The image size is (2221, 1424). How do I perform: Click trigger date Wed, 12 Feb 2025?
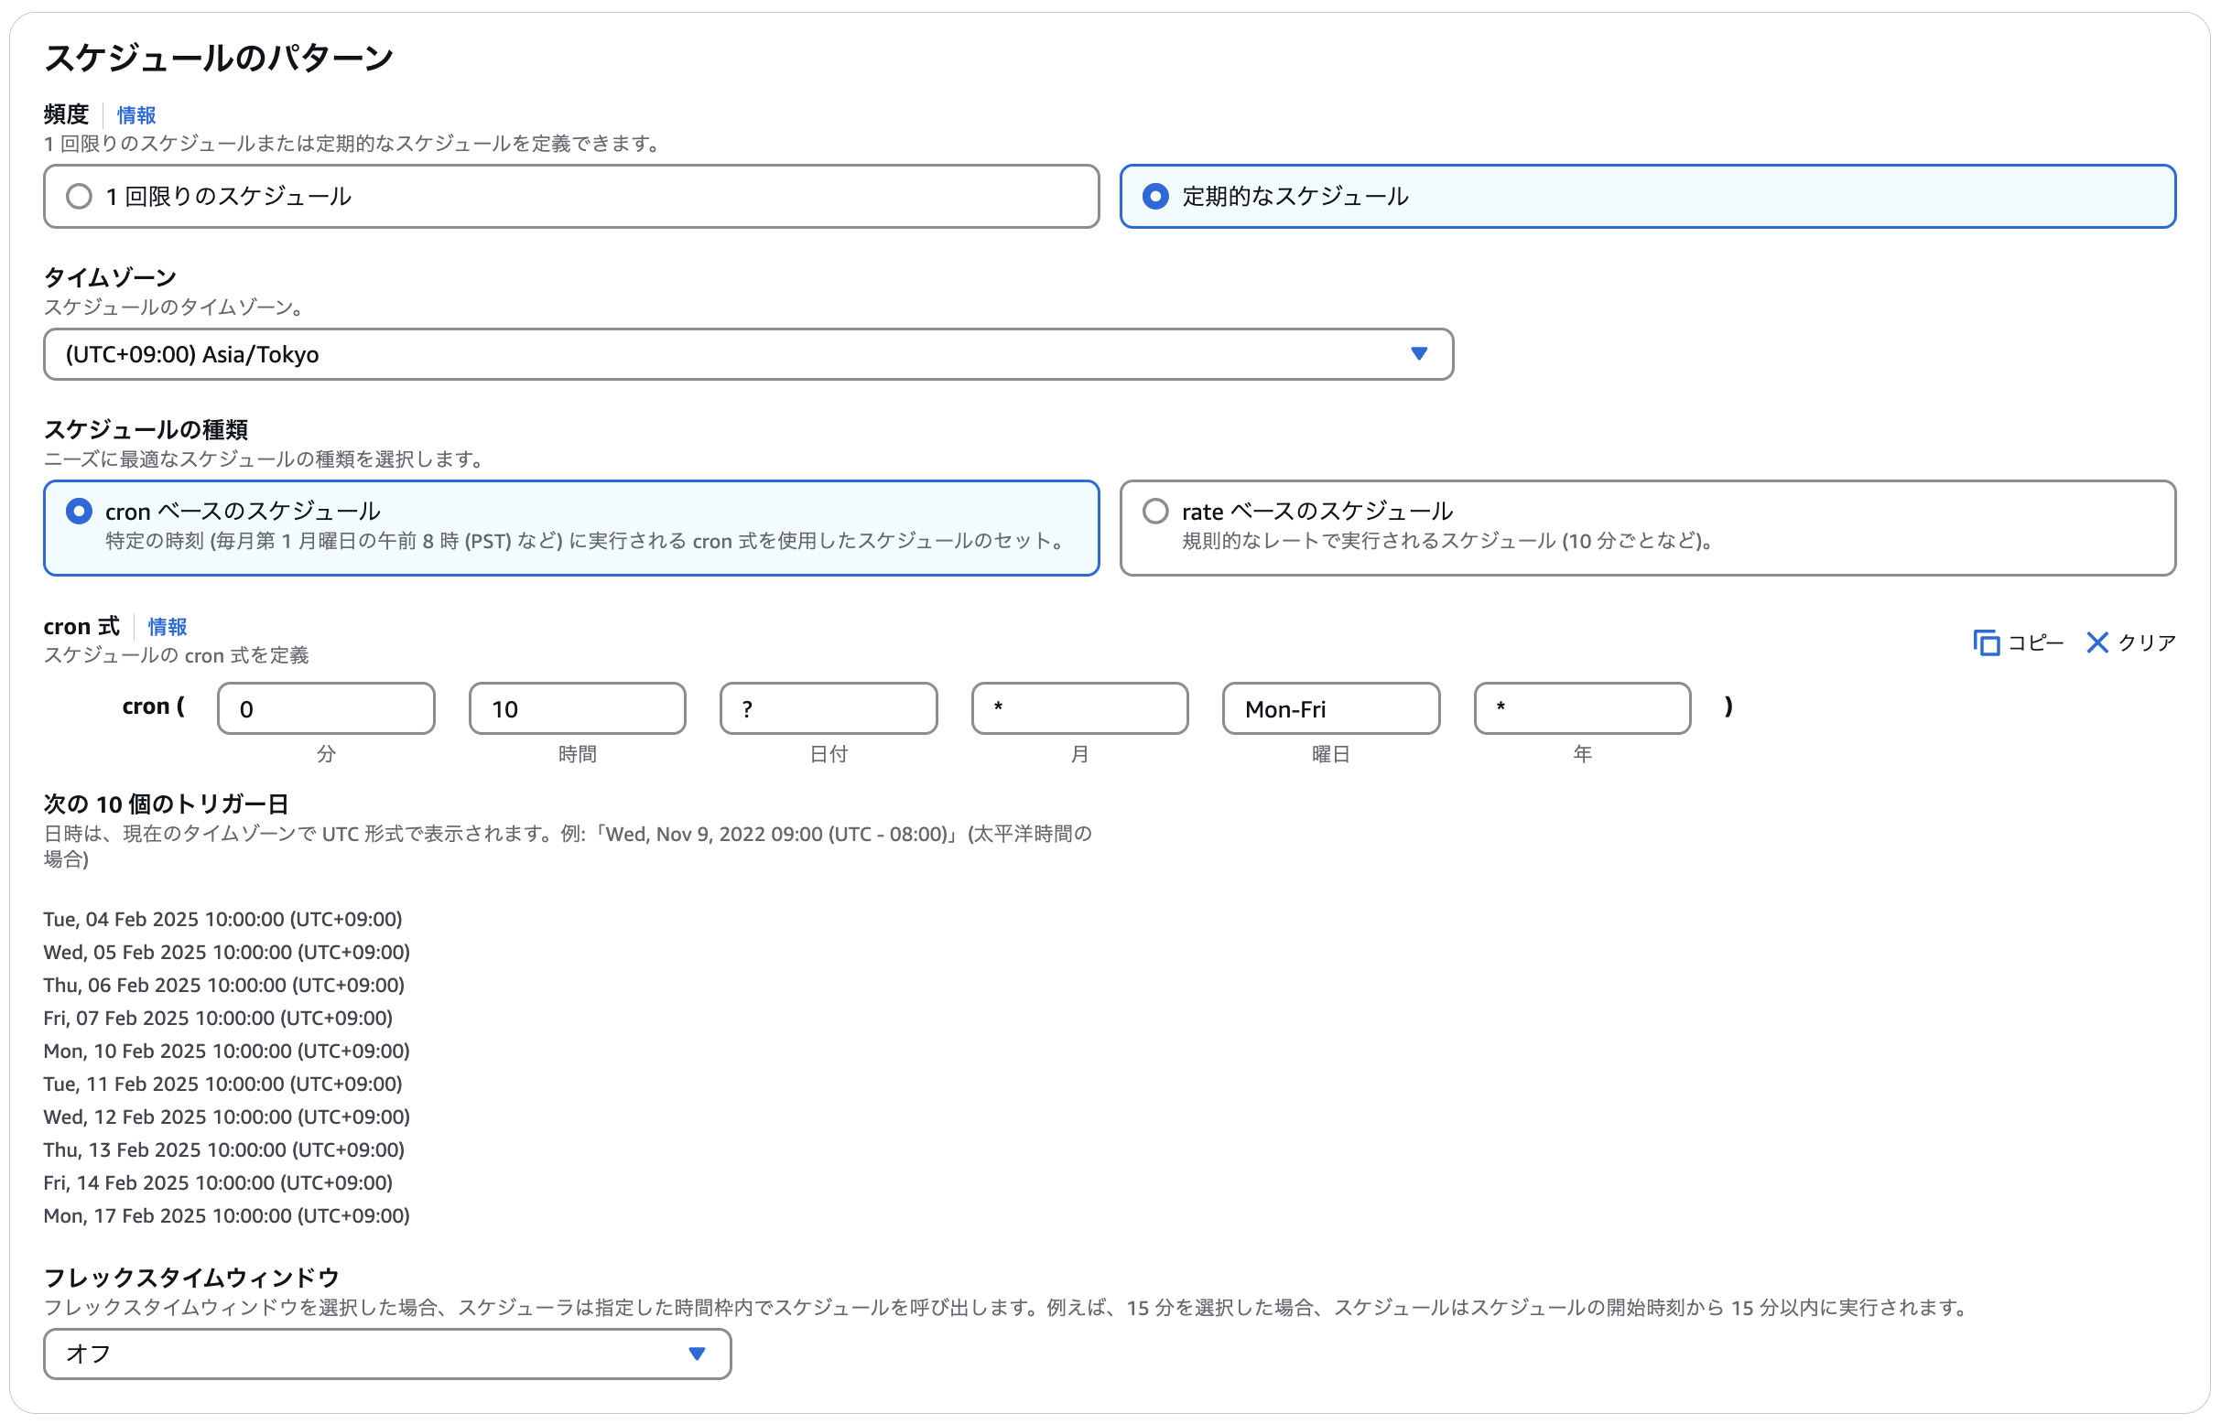pos(227,1117)
